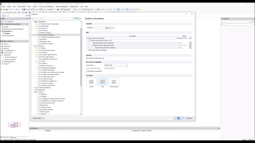The height and width of the screenshot is (143, 255).
Task: Select Murs (71) in left project tree
Action: pos(6,44)
